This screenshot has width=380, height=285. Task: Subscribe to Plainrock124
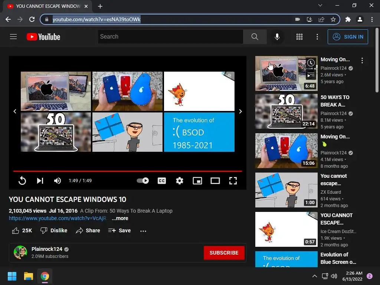pyautogui.click(x=224, y=253)
